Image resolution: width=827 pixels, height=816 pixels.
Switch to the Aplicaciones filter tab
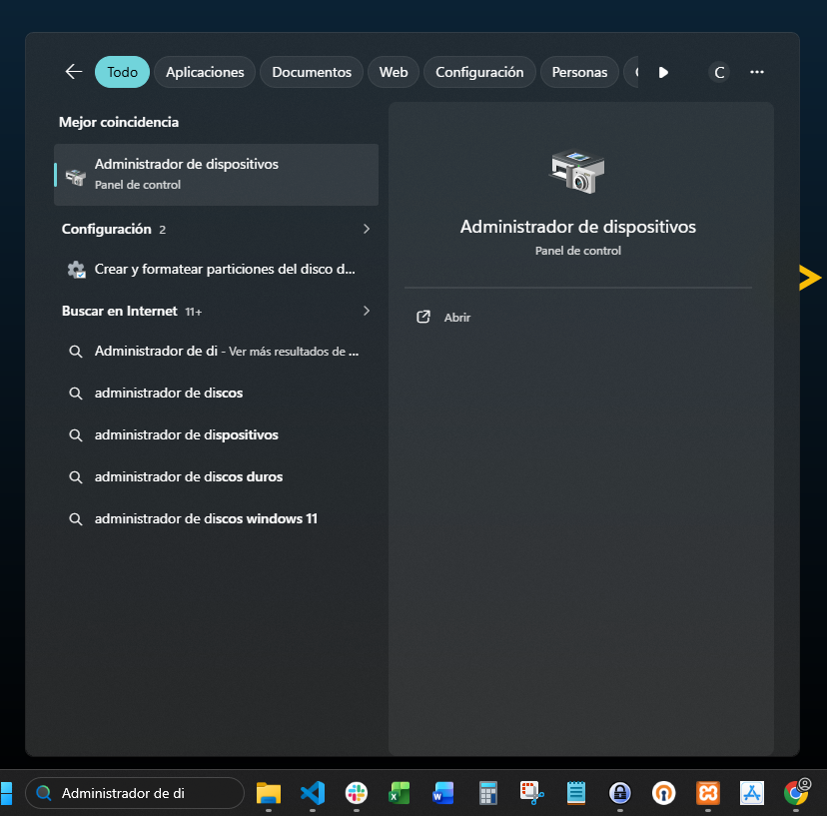pyautogui.click(x=205, y=72)
